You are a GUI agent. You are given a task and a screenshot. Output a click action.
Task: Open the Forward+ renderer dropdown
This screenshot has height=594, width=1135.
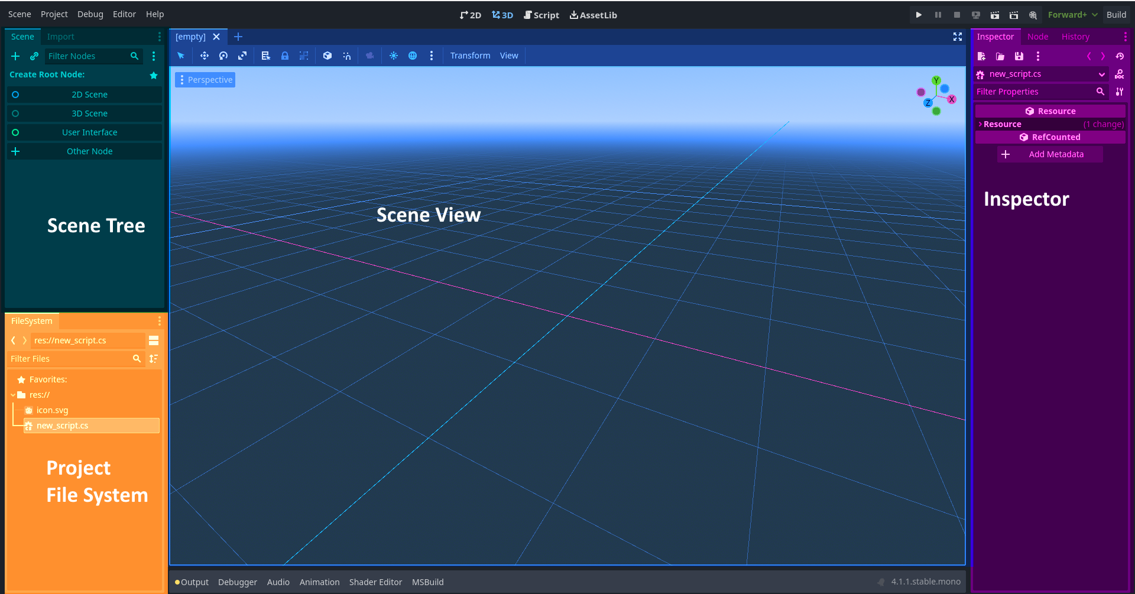coord(1072,15)
